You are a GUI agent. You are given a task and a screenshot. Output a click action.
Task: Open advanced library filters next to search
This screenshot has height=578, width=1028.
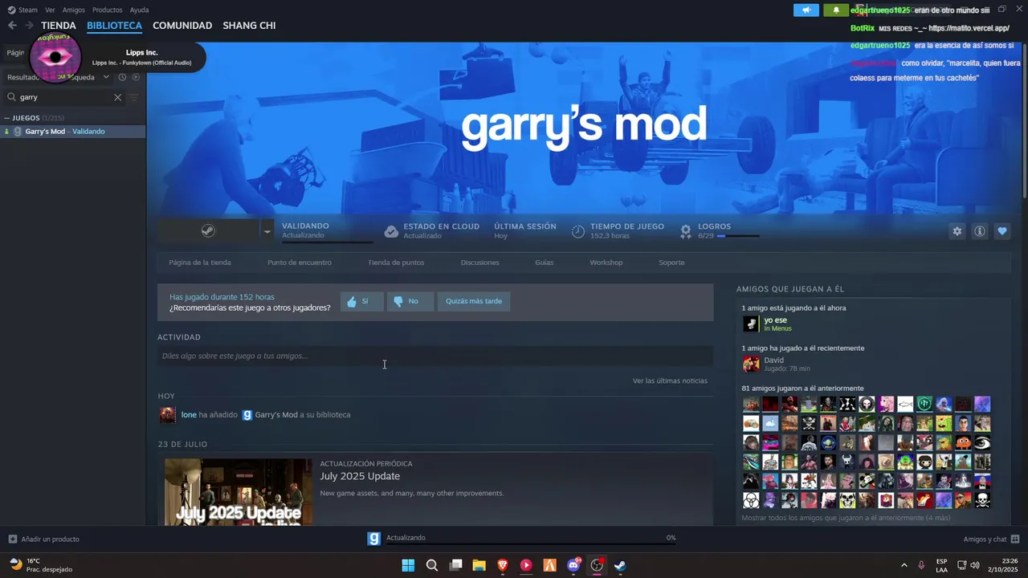133,97
